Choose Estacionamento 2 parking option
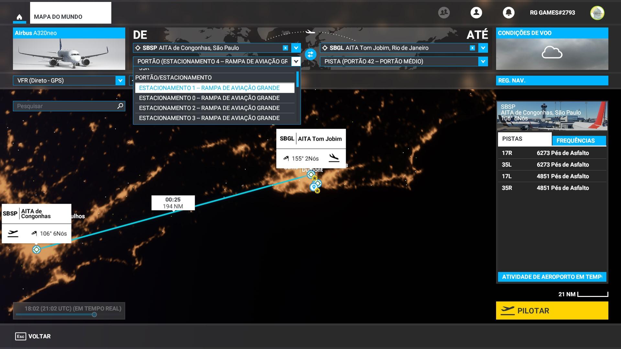Viewport: 621px width, 349px height. (x=209, y=108)
